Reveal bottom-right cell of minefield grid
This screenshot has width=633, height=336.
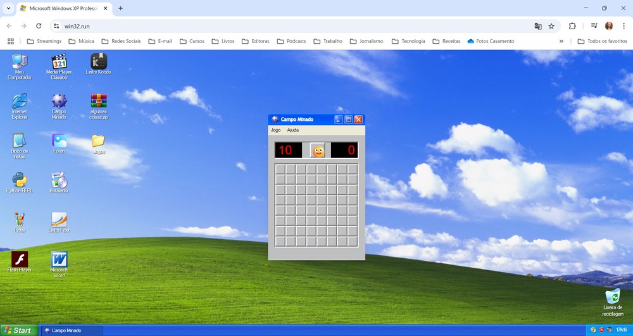(353, 241)
